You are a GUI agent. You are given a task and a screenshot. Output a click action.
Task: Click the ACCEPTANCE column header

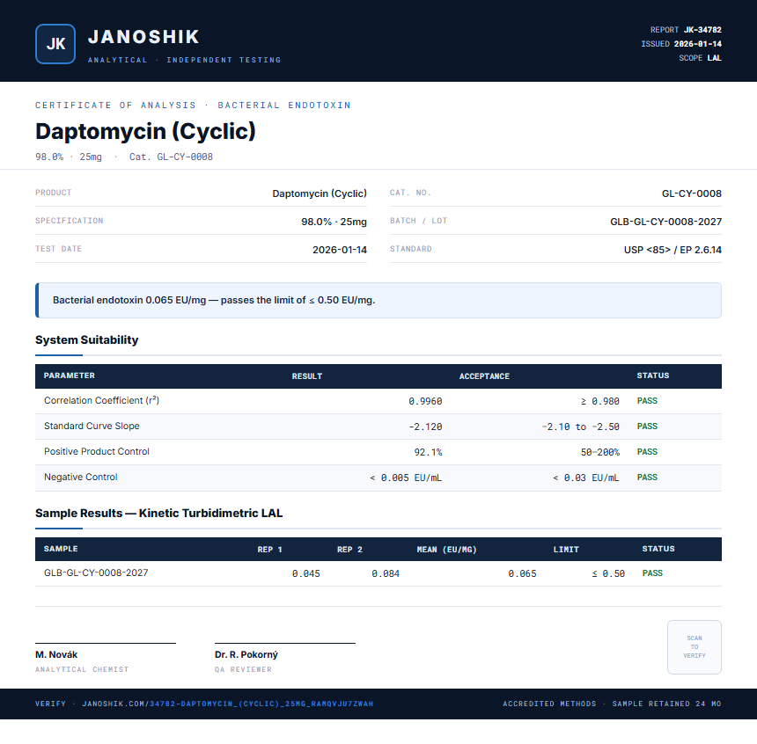[x=484, y=376]
